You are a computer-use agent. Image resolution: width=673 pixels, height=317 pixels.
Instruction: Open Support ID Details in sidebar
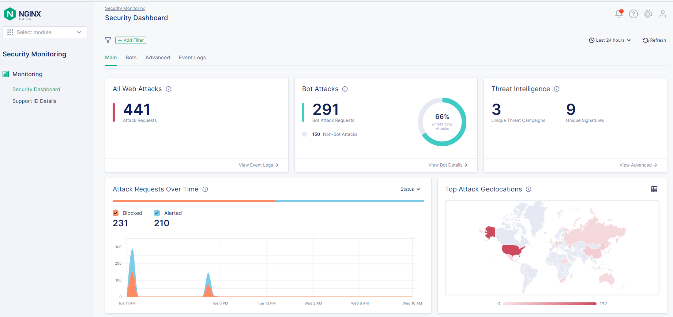[34, 101]
